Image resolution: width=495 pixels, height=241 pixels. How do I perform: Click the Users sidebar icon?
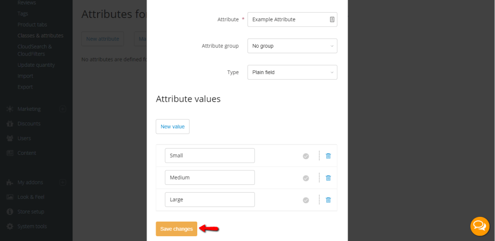point(10,138)
